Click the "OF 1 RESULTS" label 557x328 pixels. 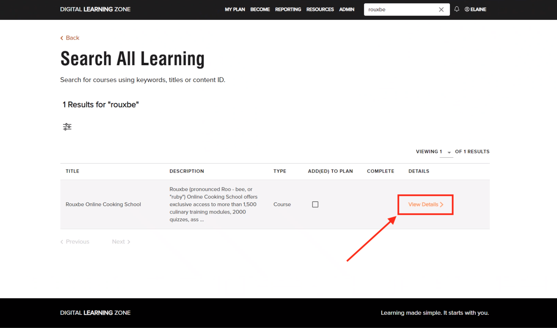point(472,152)
